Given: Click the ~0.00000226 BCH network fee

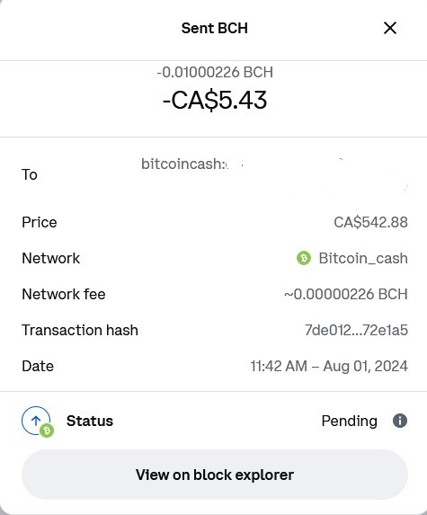Looking at the screenshot, I should pos(346,294).
